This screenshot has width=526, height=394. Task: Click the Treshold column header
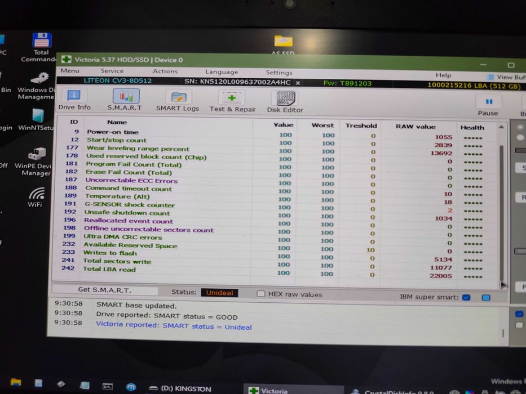point(361,126)
